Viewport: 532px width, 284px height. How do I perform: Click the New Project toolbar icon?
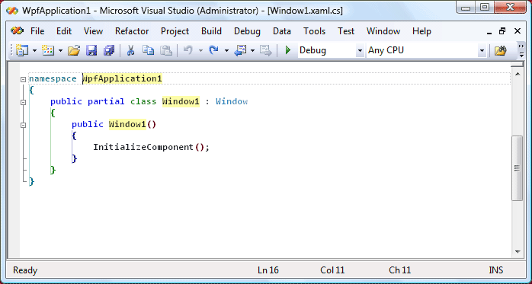[x=22, y=51]
